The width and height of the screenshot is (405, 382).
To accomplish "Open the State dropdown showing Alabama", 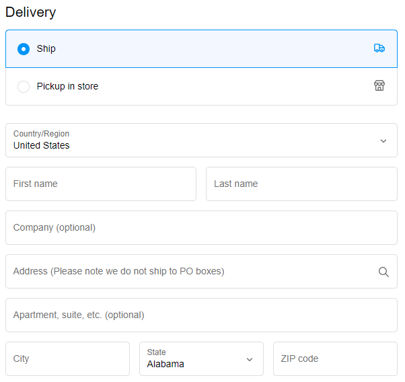I will point(201,358).
